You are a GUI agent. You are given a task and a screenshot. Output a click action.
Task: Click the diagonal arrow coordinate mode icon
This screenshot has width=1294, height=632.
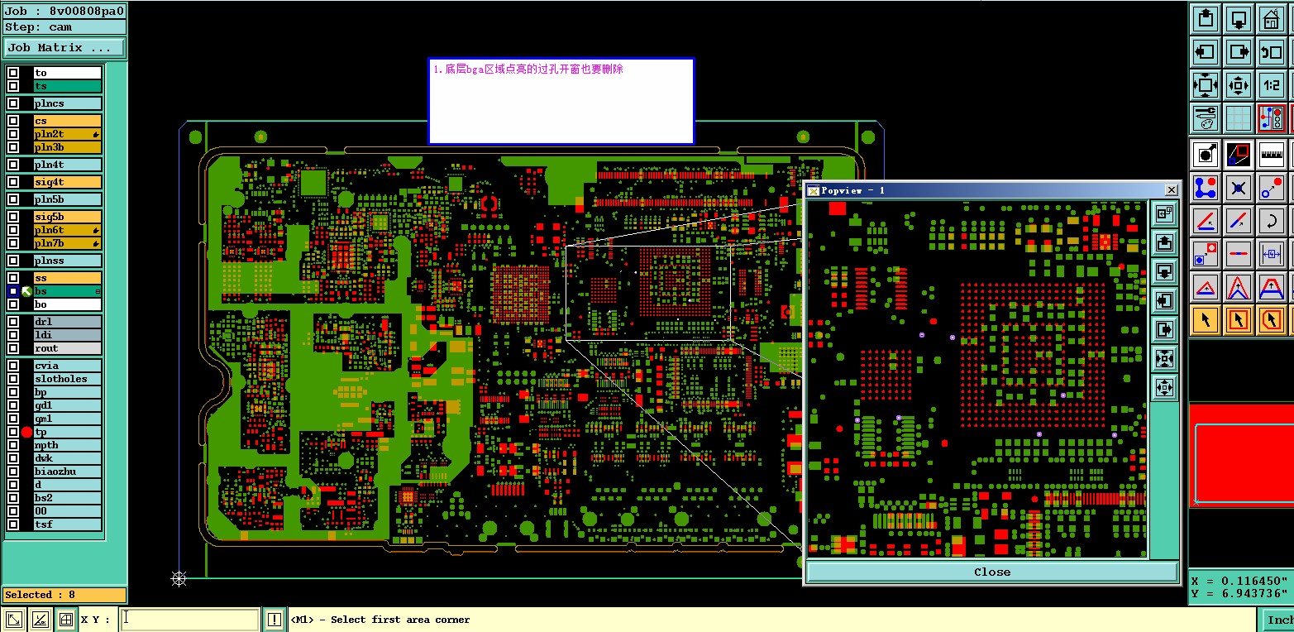[x=14, y=620]
